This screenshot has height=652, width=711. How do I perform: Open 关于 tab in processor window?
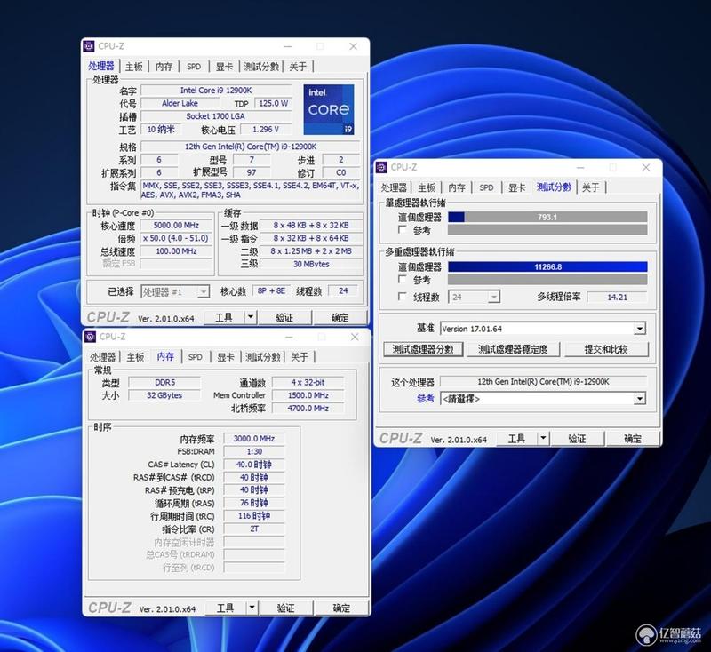click(x=298, y=67)
